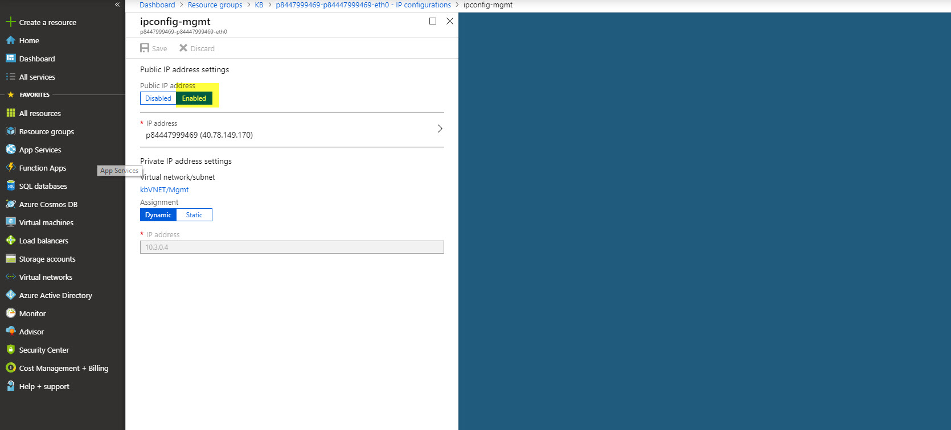This screenshot has height=430, width=951.
Task: Click Save label in toolbar
Action: [159, 49]
